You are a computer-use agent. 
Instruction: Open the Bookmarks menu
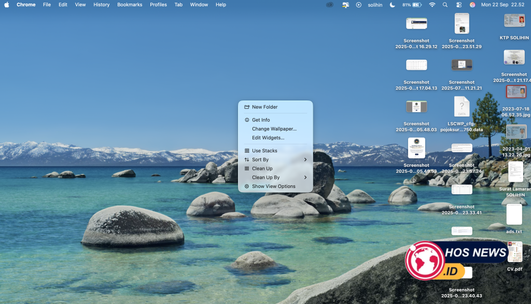click(x=130, y=5)
